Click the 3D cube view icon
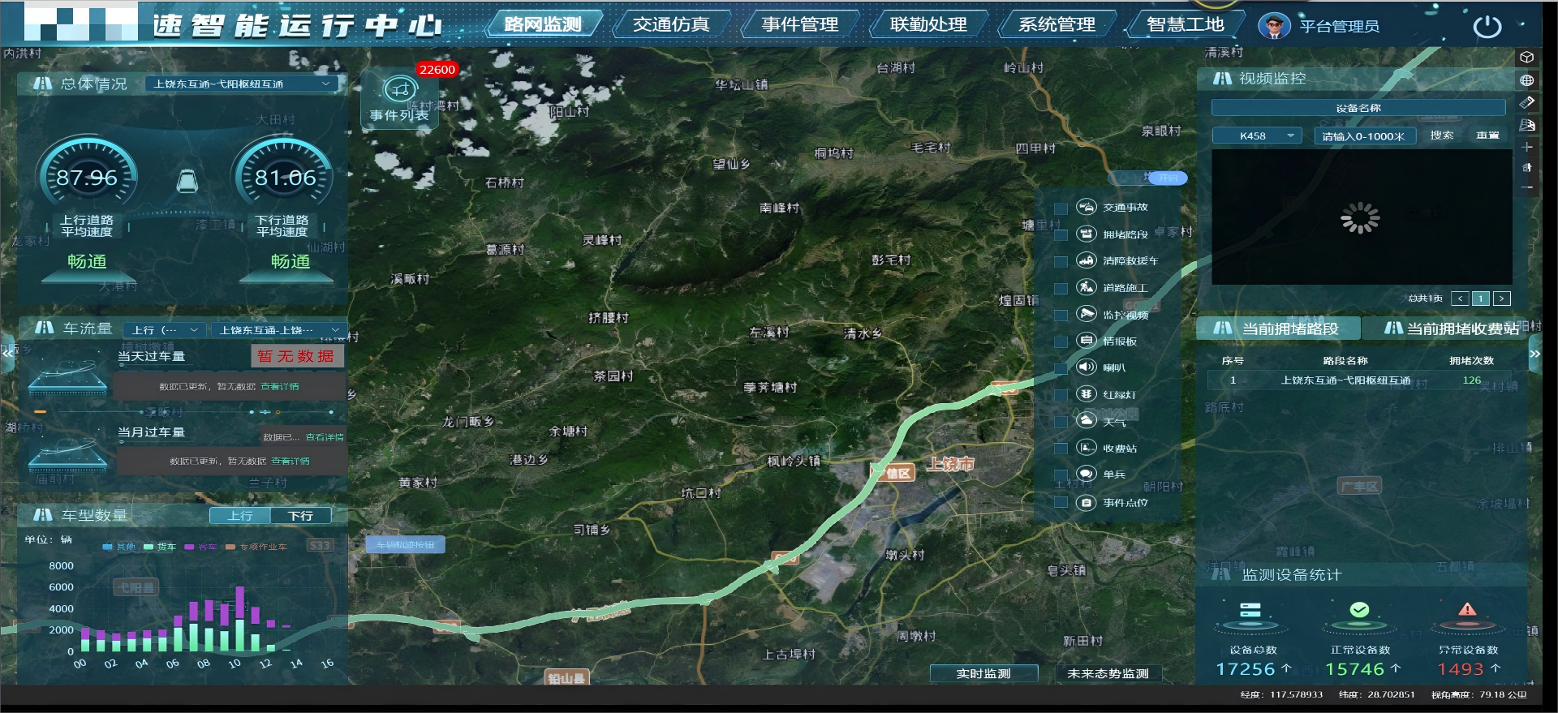Image resolution: width=1558 pixels, height=713 pixels. pos(1526,58)
